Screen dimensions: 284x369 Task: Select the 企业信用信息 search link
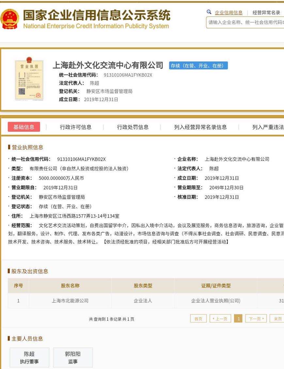pos(229,13)
